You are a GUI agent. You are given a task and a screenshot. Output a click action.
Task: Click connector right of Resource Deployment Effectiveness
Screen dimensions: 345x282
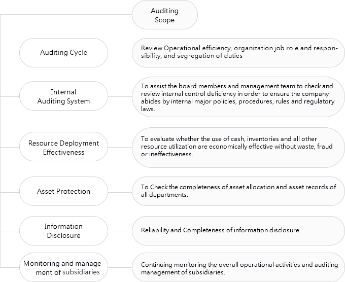point(120,147)
